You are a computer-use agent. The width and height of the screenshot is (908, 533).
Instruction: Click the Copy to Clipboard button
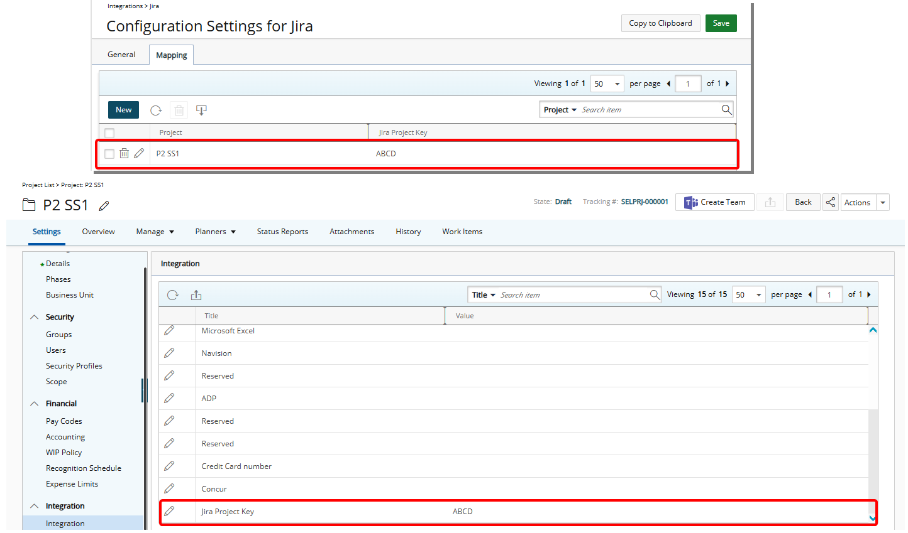click(660, 23)
